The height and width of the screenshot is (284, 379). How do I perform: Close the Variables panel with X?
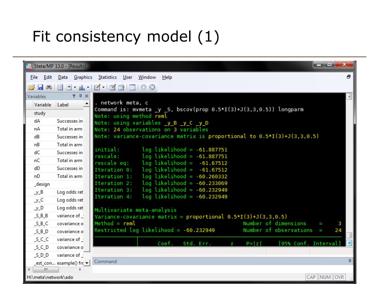pos(87,96)
